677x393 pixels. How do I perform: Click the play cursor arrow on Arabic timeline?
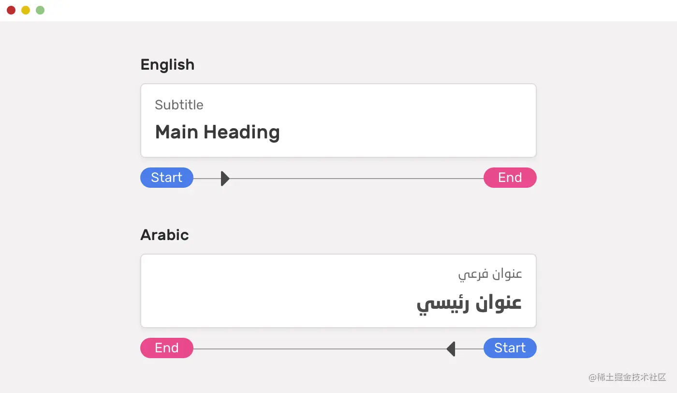[x=452, y=348]
